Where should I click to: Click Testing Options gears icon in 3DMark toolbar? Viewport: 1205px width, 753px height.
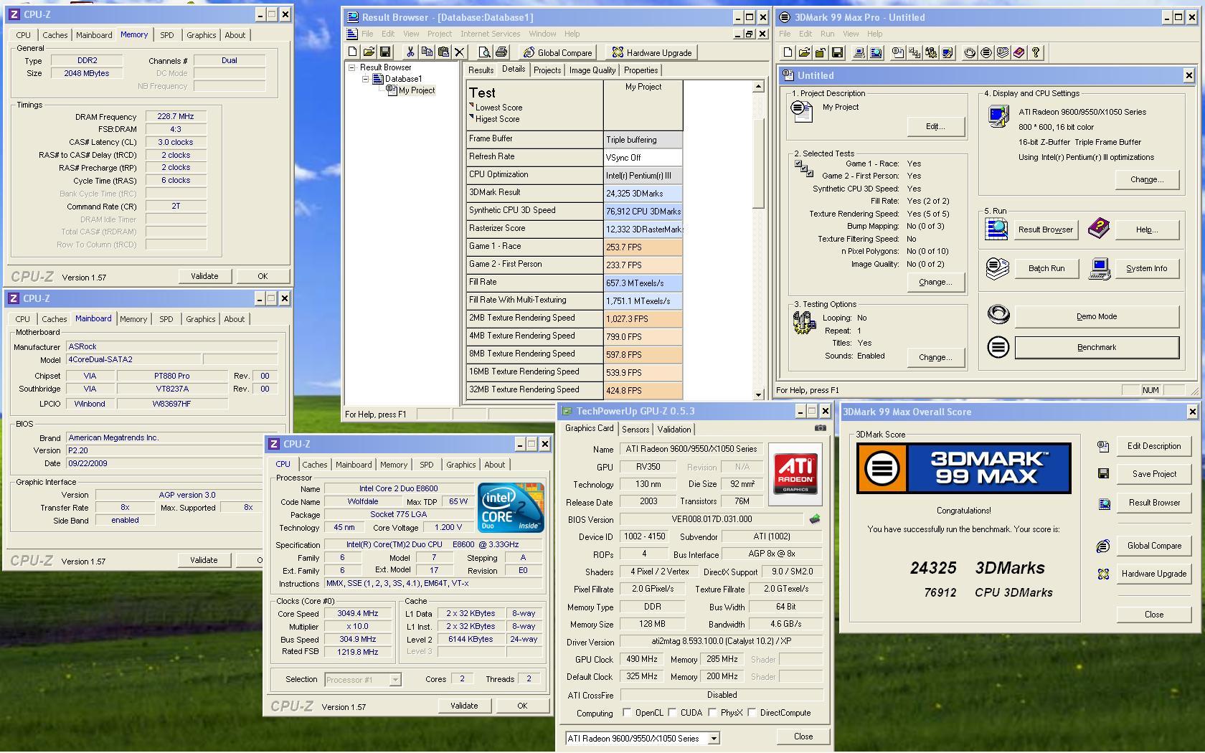[x=931, y=52]
